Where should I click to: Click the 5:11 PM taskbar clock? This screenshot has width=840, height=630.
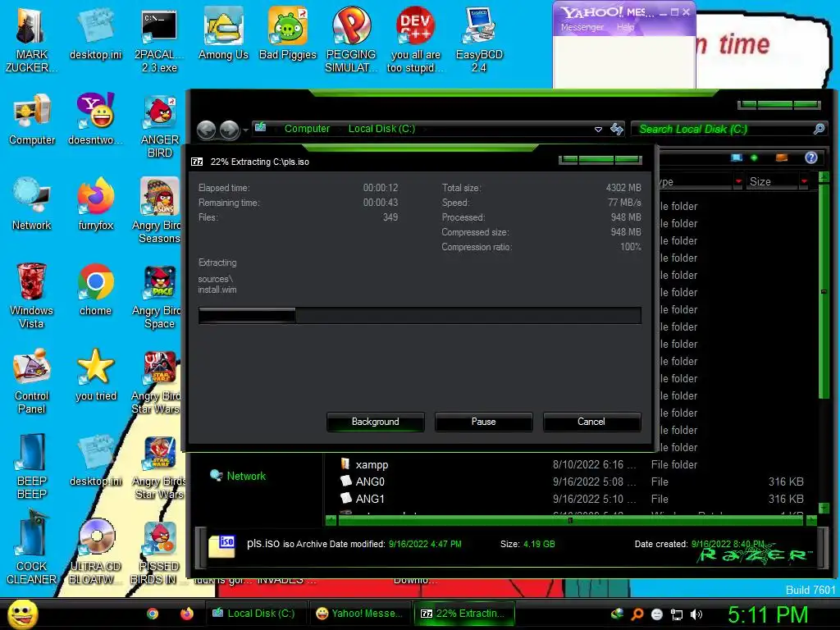767,614
